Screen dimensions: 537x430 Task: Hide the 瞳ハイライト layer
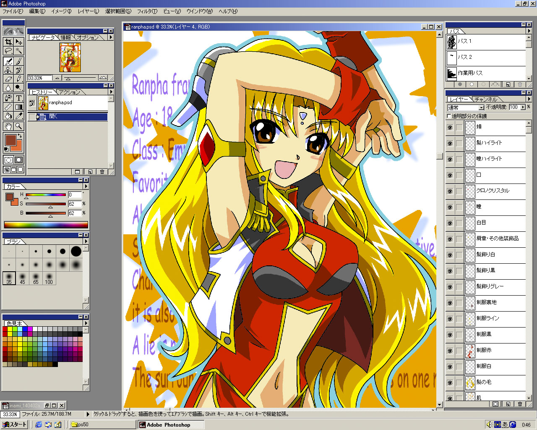(x=450, y=159)
